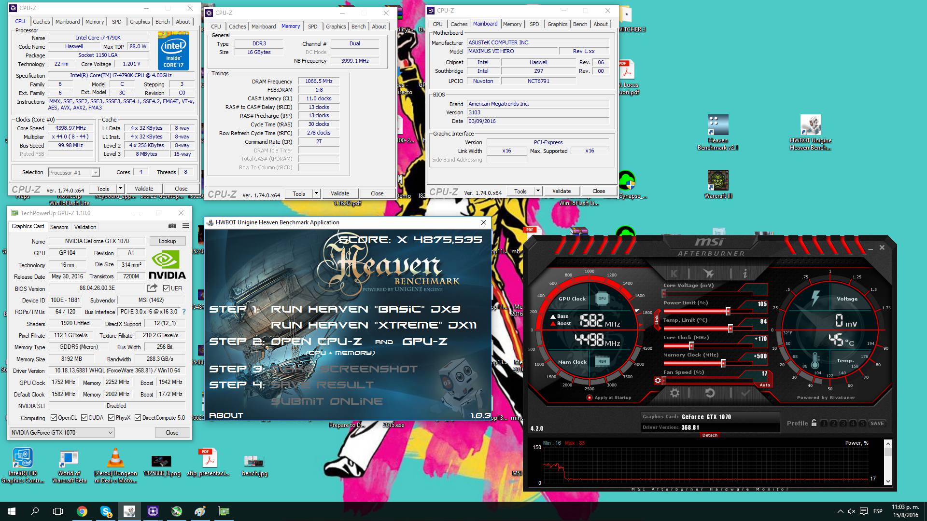Screen dimensions: 927x521
Task: Open HWBOT Unigine Heaven Bench desktop icon
Action: [811, 133]
